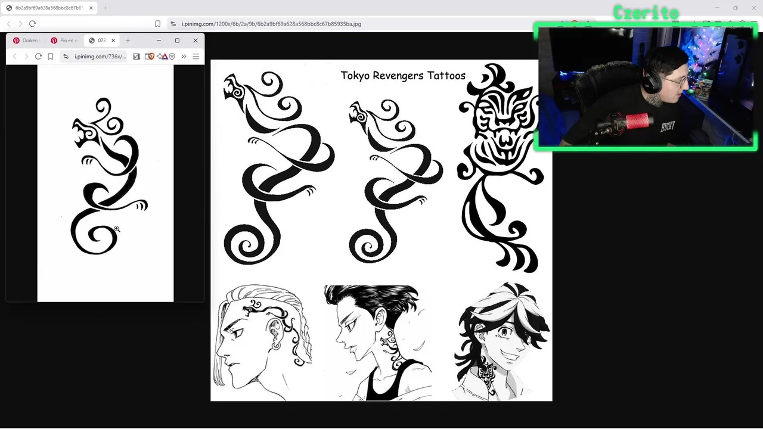Go forward in the main browser window
Image resolution: width=763 pixels, height=429 pixels.
tap(20, 24)
